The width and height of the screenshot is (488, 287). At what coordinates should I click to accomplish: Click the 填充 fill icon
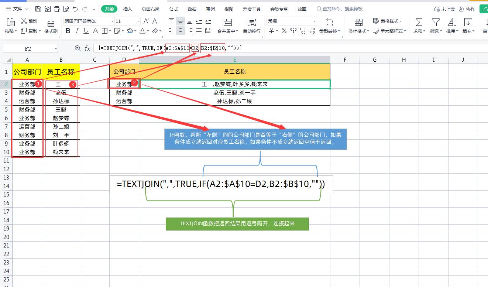coord(468,23)
